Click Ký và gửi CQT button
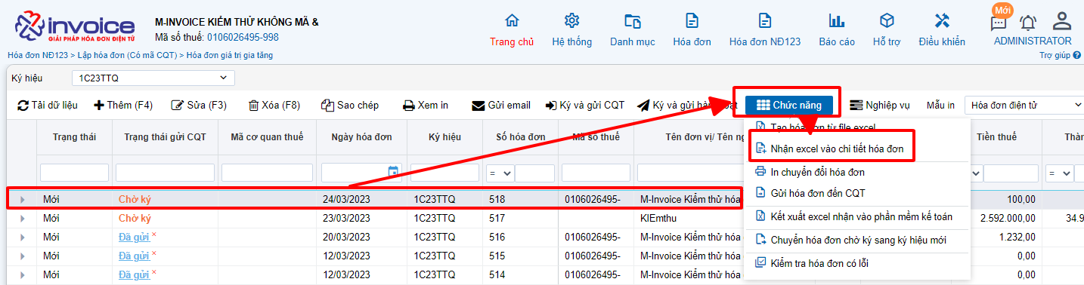This screenshot has width=1084, height=285. tap(584, 106)
